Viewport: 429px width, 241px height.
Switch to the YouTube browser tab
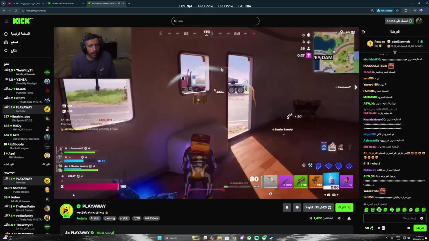coord(26,3)
